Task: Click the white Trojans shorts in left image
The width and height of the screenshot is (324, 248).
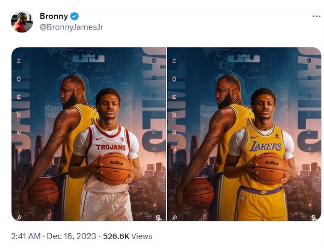Action: 106,206
